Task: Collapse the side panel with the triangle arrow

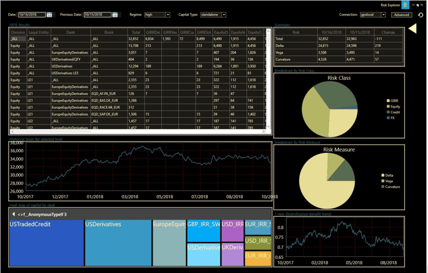Action: tap(412, 29)
